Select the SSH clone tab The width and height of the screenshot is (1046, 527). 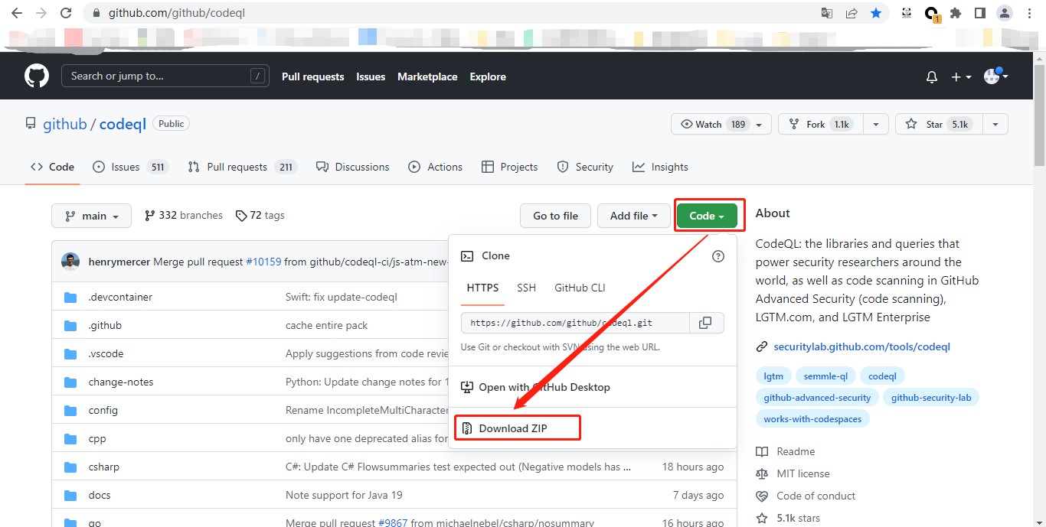click(526, 288)
